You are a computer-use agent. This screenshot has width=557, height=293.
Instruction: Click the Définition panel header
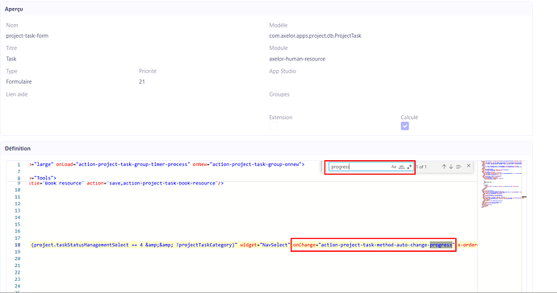(x=266, y=148)
